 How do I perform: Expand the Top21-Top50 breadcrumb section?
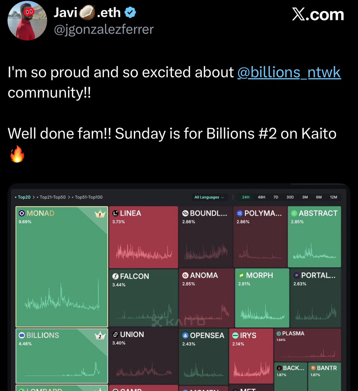click(x=52, y=197)
